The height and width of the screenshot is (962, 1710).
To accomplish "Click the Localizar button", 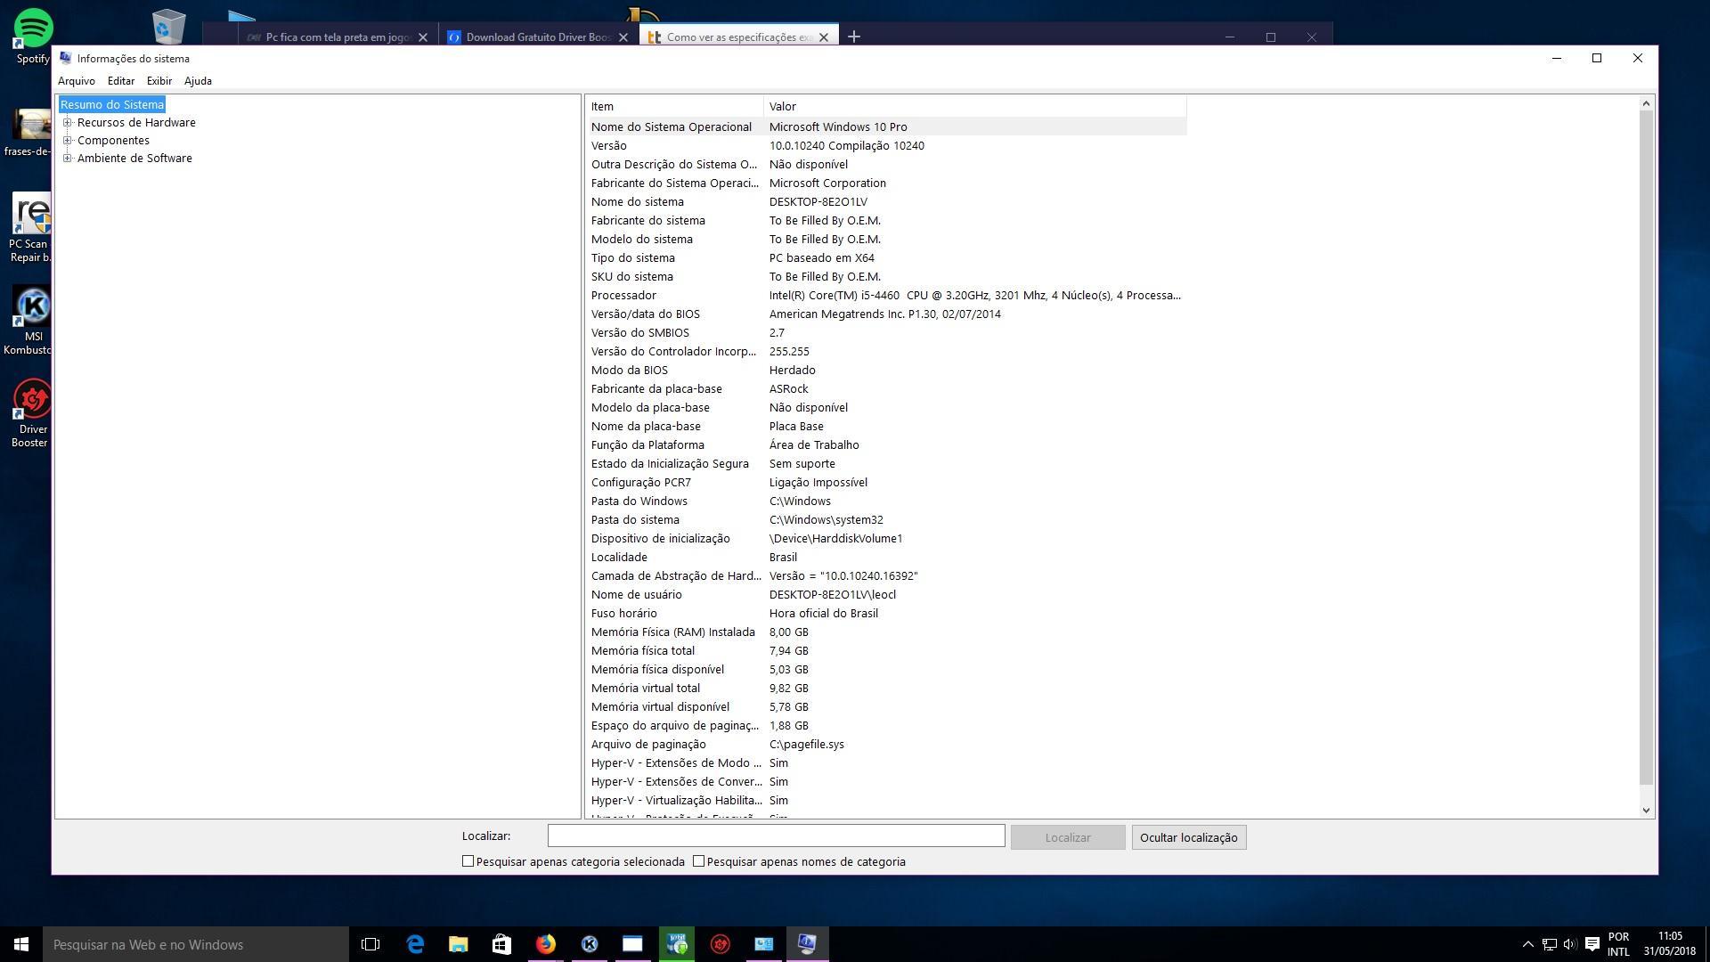I will click(x=1068, y=837).
